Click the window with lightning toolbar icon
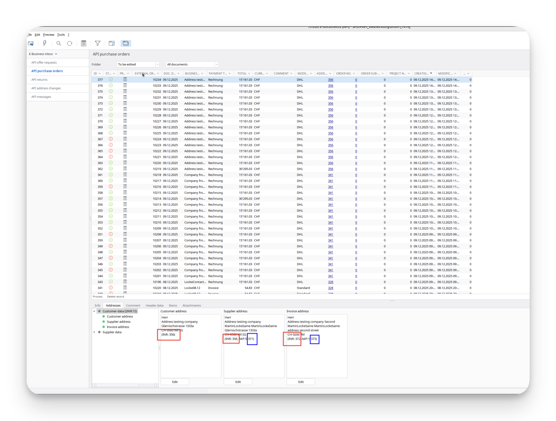This screenshot has width=556, height=421. pyautogui.click(x=112, y=43)
